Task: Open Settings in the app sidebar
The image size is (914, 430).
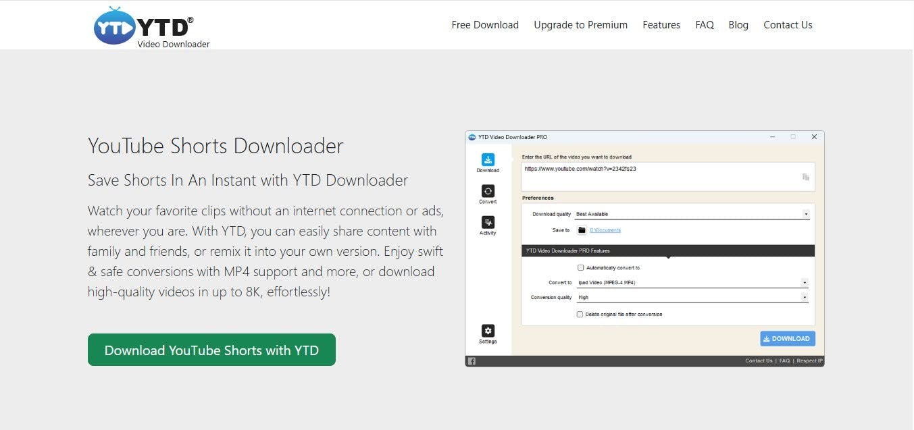Action: tap(488, 334)
